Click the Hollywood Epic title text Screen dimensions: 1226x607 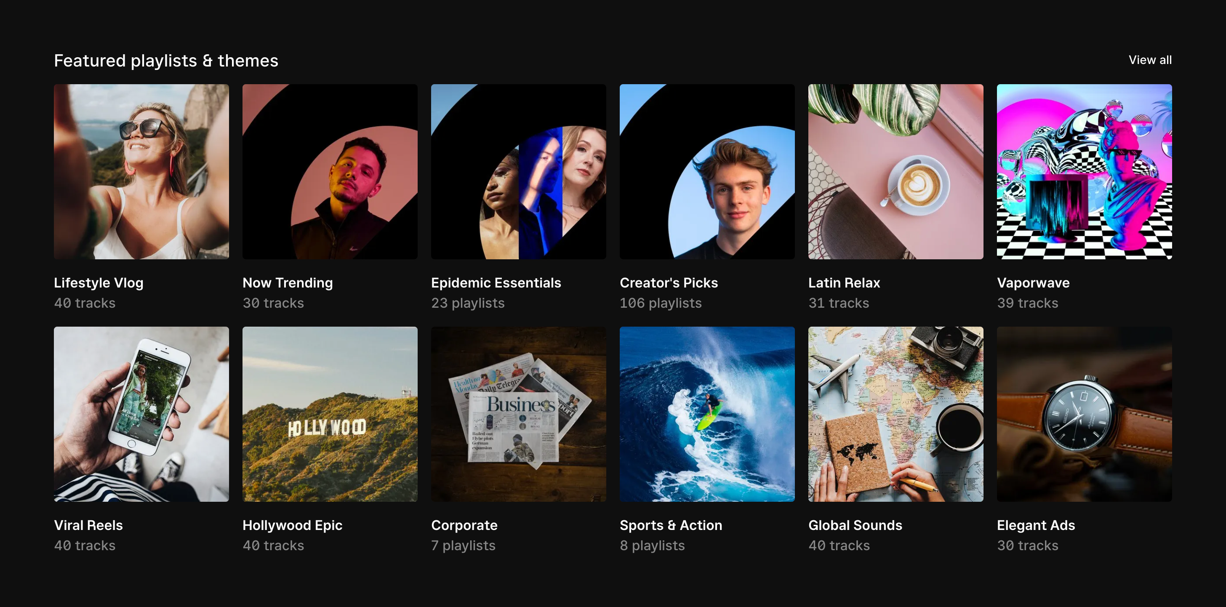pos(292,524)
